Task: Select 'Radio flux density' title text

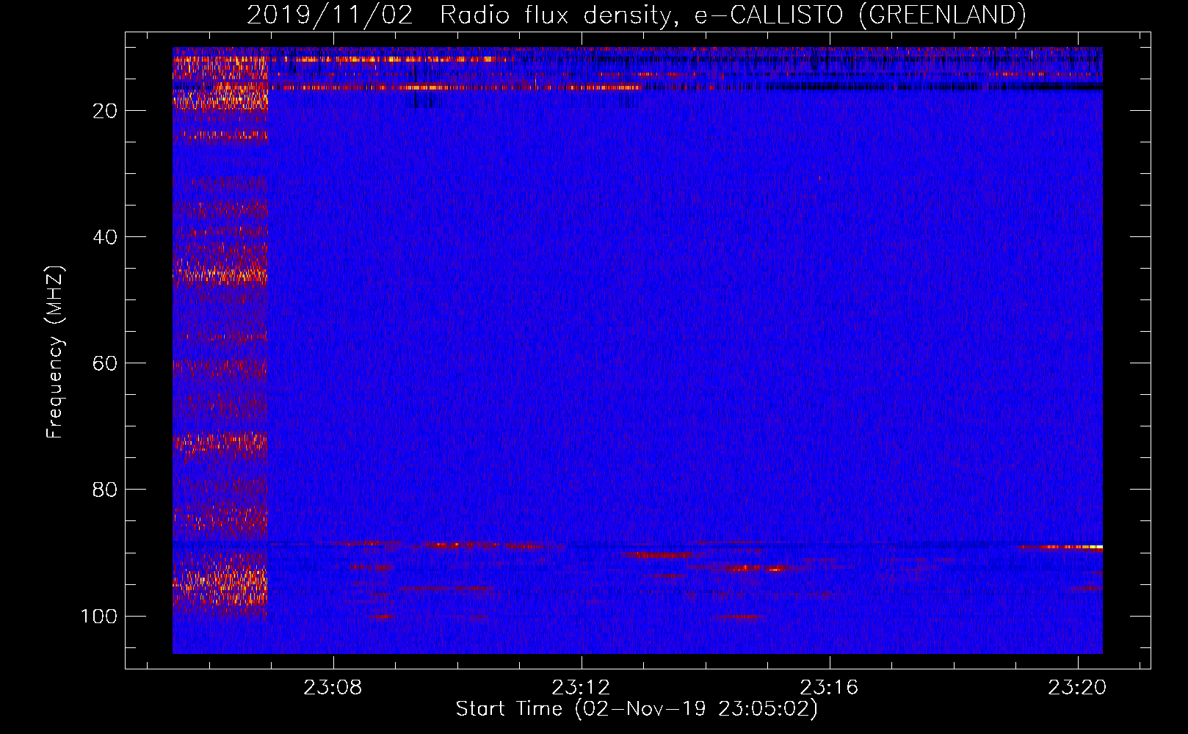Action: [x=558, y=15]
